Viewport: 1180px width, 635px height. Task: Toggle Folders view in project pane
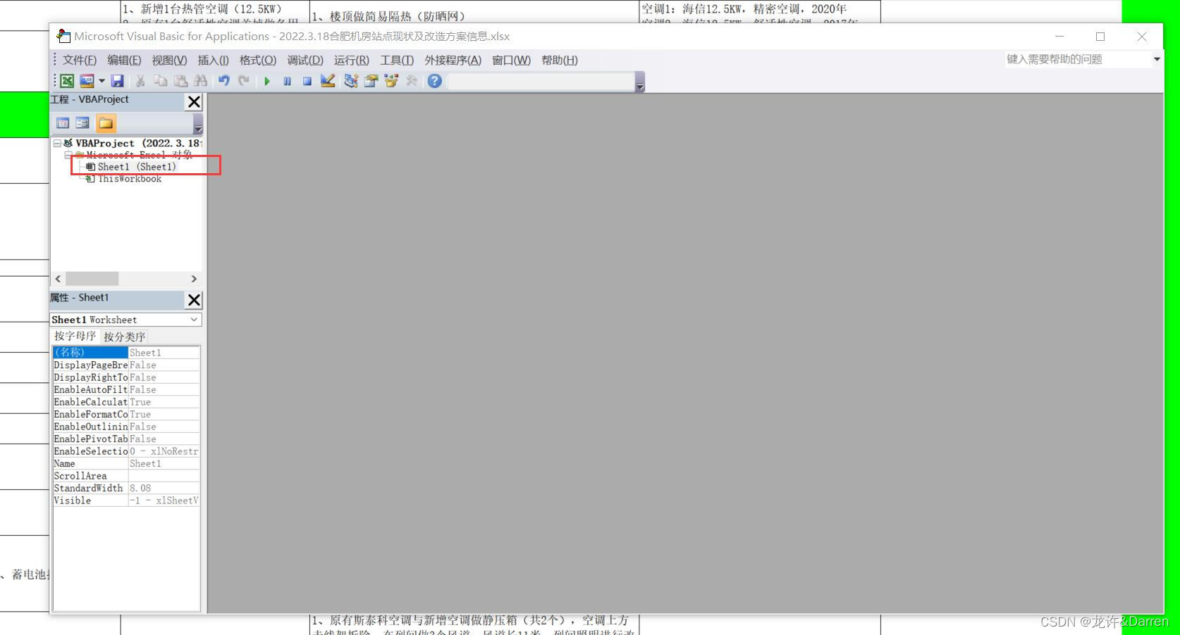106,123
